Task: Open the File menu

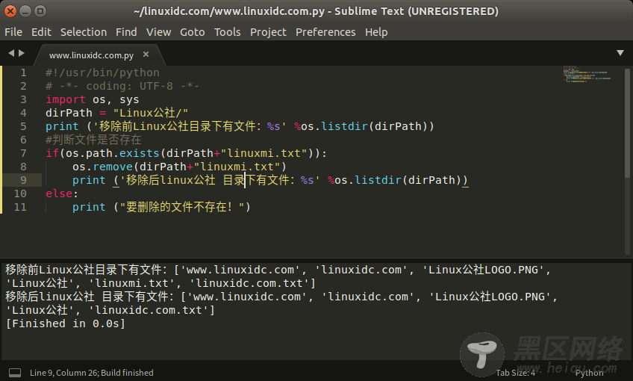Action: (x=13, y=32)
